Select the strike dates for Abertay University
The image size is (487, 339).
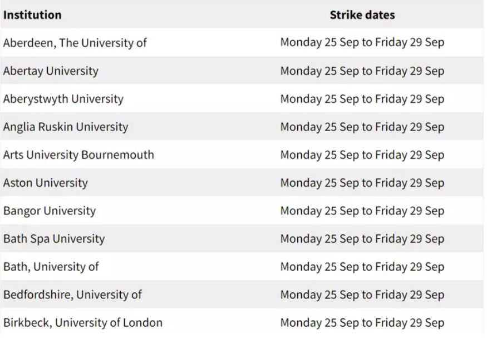362,71
